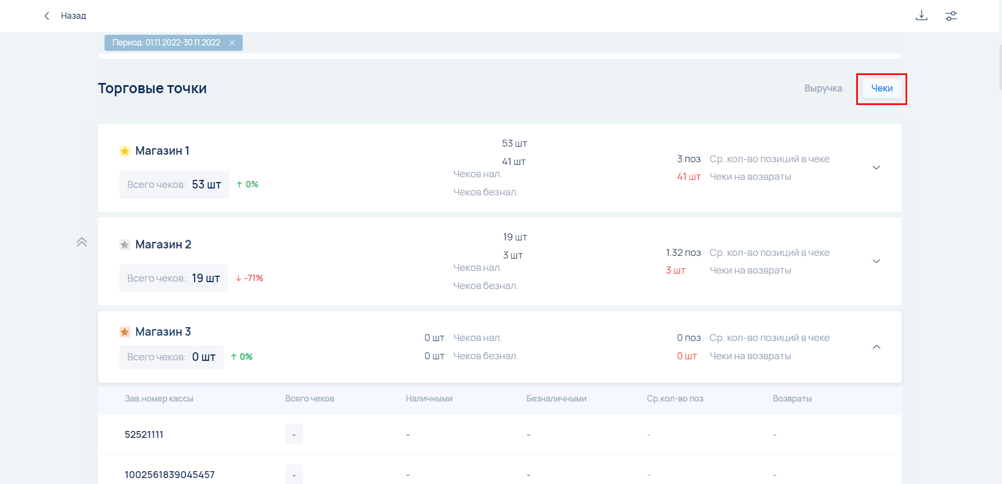Click the Безналичными column header

click(x=556, y=399)
